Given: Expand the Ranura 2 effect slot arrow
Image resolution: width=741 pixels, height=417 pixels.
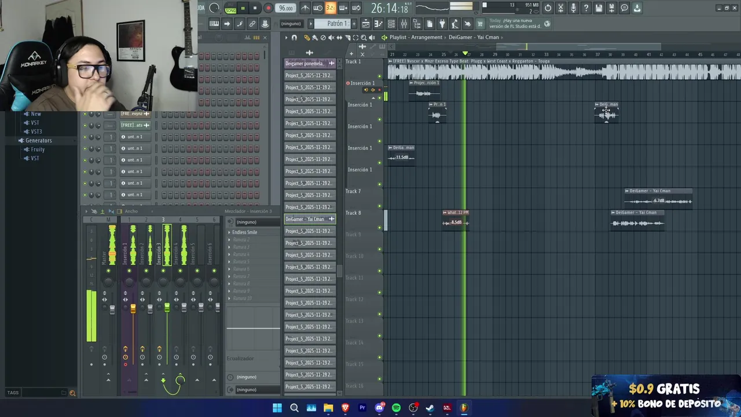Looking at the screenshot, I should 229,240.
